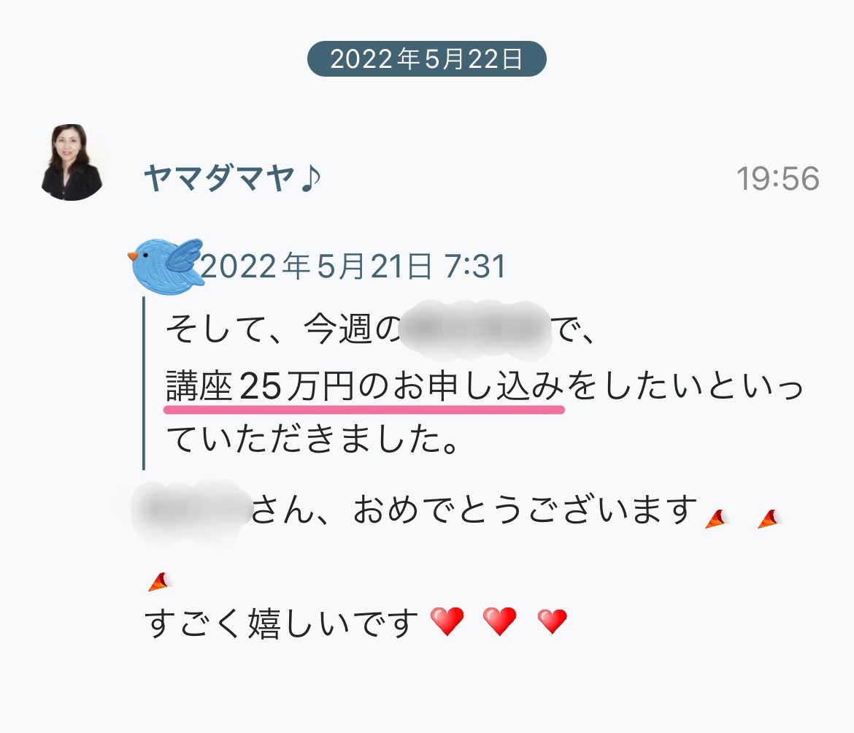Select the underlined text 講座25万円のお申し込み
Image resolution: width=854 pixels, height=733 pixels.
tap(364, 386)
